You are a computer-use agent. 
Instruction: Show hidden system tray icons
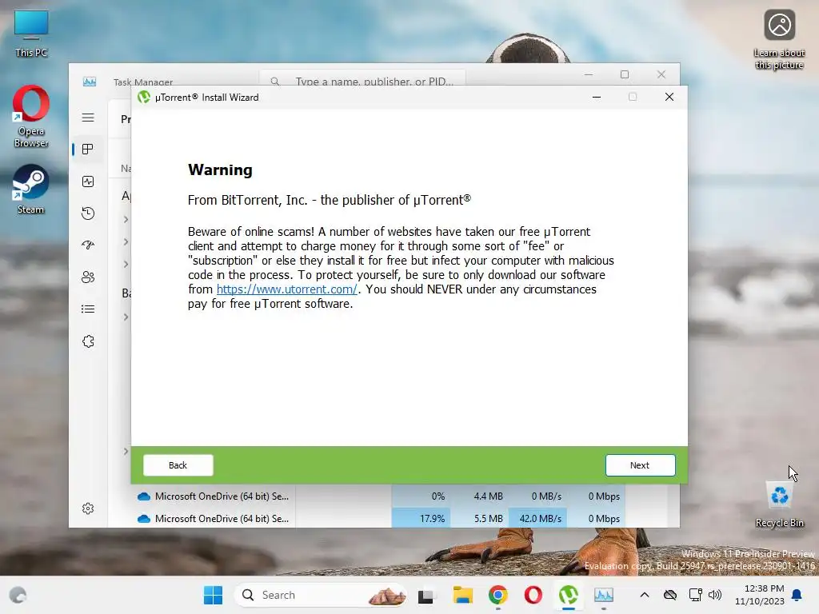point(645,595)
